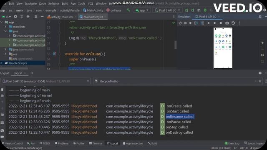Image resolution: width=267 pixels, height=150 pixels.
Task: Open the Profiler tool window button
Action: pos(78,143)
